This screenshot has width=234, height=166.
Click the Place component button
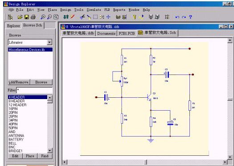click(30, 156)
